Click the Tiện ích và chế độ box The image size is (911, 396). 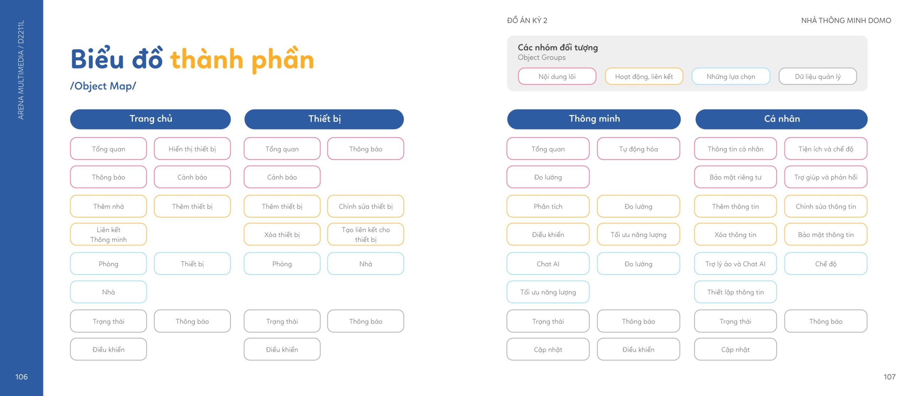tap(826, 149)
